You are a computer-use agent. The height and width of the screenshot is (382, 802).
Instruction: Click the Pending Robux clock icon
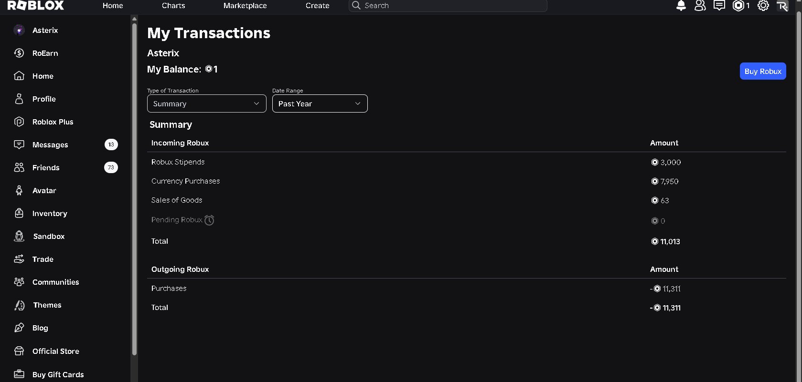tap(209, 220)
